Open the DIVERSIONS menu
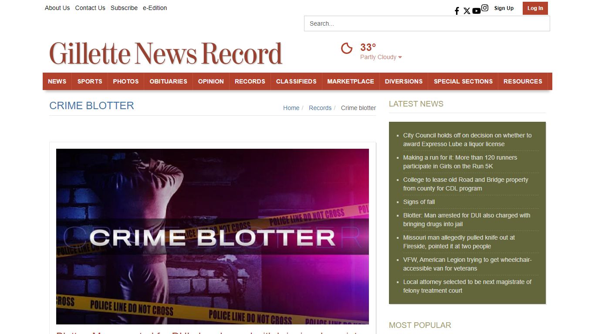Viewport: 595px width, 334px height. [x=404, y=81]
